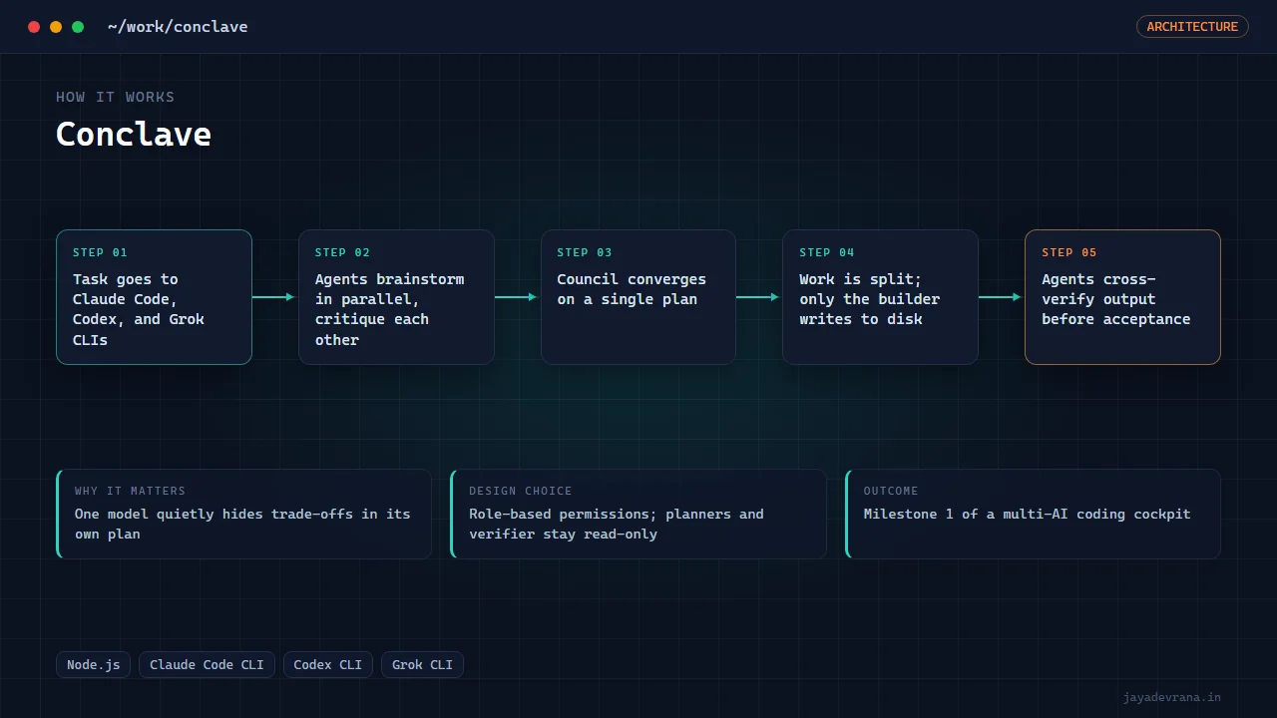
Task: Select the ARCHITECTURE badge
Action: tap(1192, 27)
